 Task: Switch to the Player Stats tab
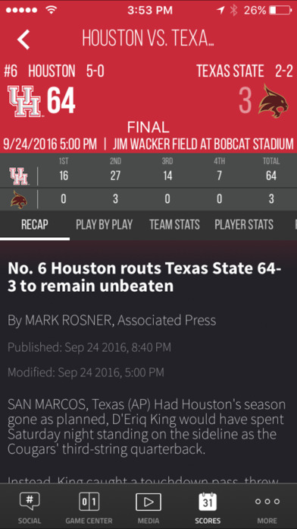(x=244, y=224)
